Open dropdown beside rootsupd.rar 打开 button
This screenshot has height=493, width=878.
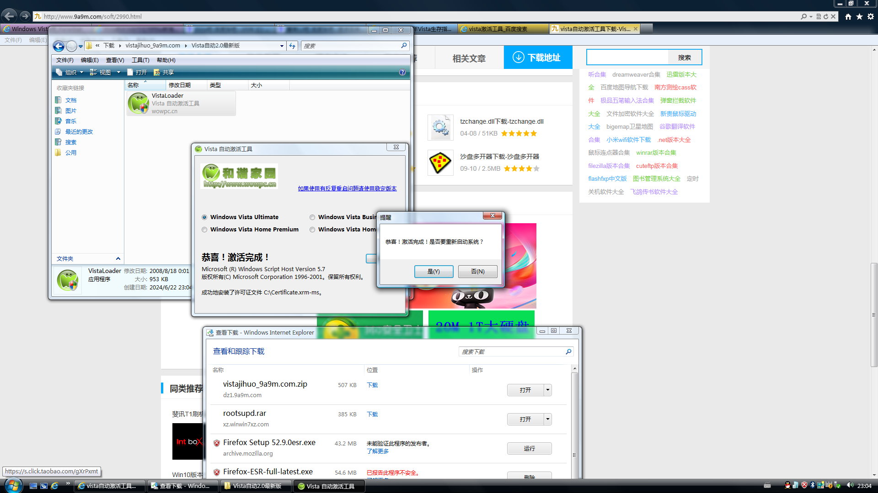click(x=548, y=419)
